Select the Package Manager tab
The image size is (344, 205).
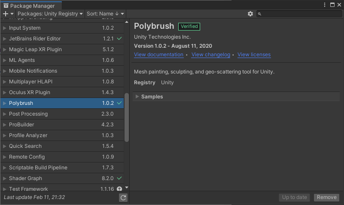coord(31,6)
